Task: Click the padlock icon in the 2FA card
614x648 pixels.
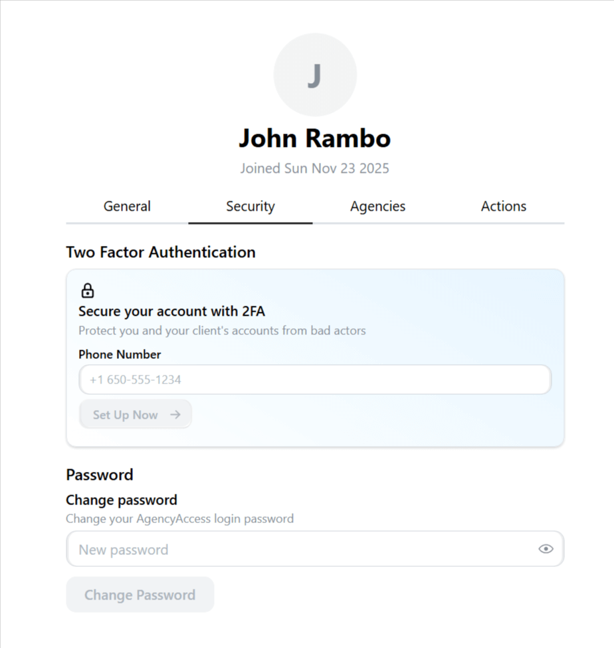Action: (87, 290)
